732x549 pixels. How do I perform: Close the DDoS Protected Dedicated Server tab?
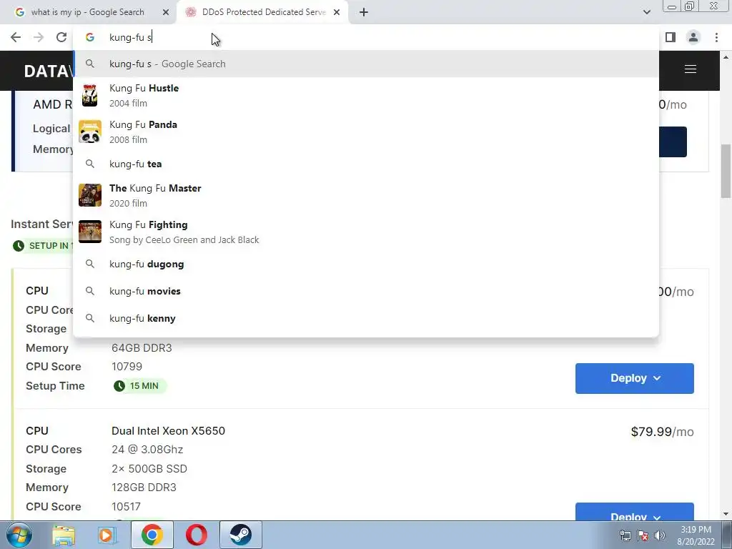tap(337, 12)
